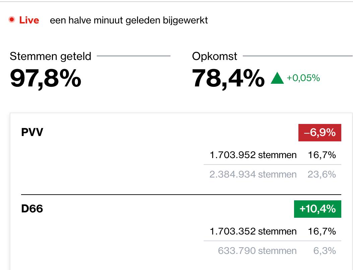Click the 97,8% votes counted figure
The image size is (353, 270).
(x=46, y=78)
